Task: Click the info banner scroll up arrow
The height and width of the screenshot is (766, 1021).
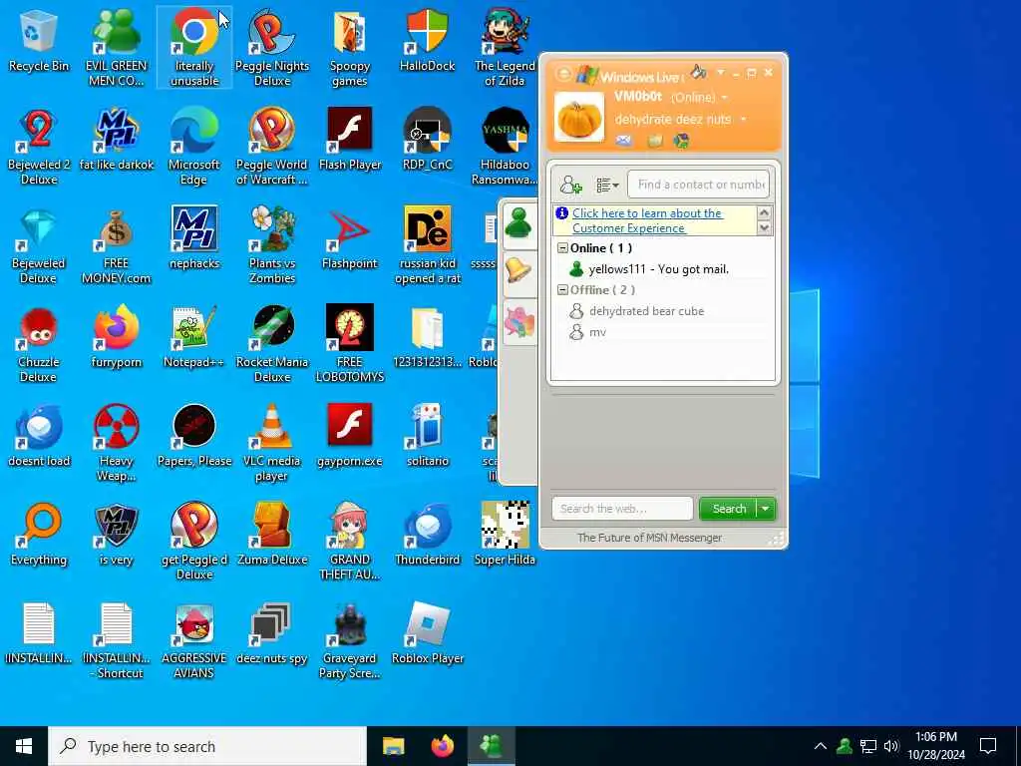Action: coord(765,213)
